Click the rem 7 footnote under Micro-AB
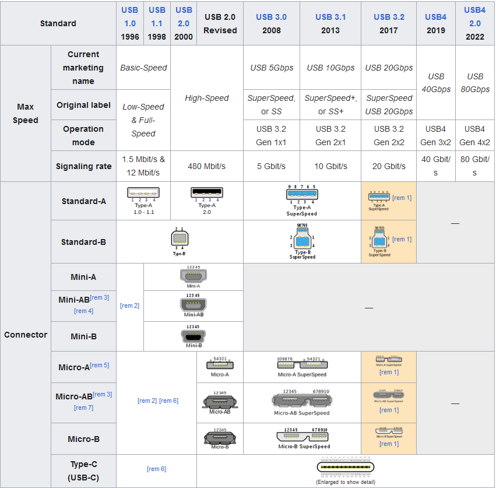This screenshot has height=488, width=496. pos(84,408)
